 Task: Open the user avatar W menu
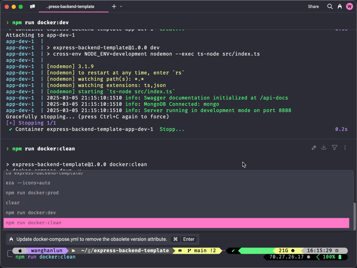(x=349, y=6)
